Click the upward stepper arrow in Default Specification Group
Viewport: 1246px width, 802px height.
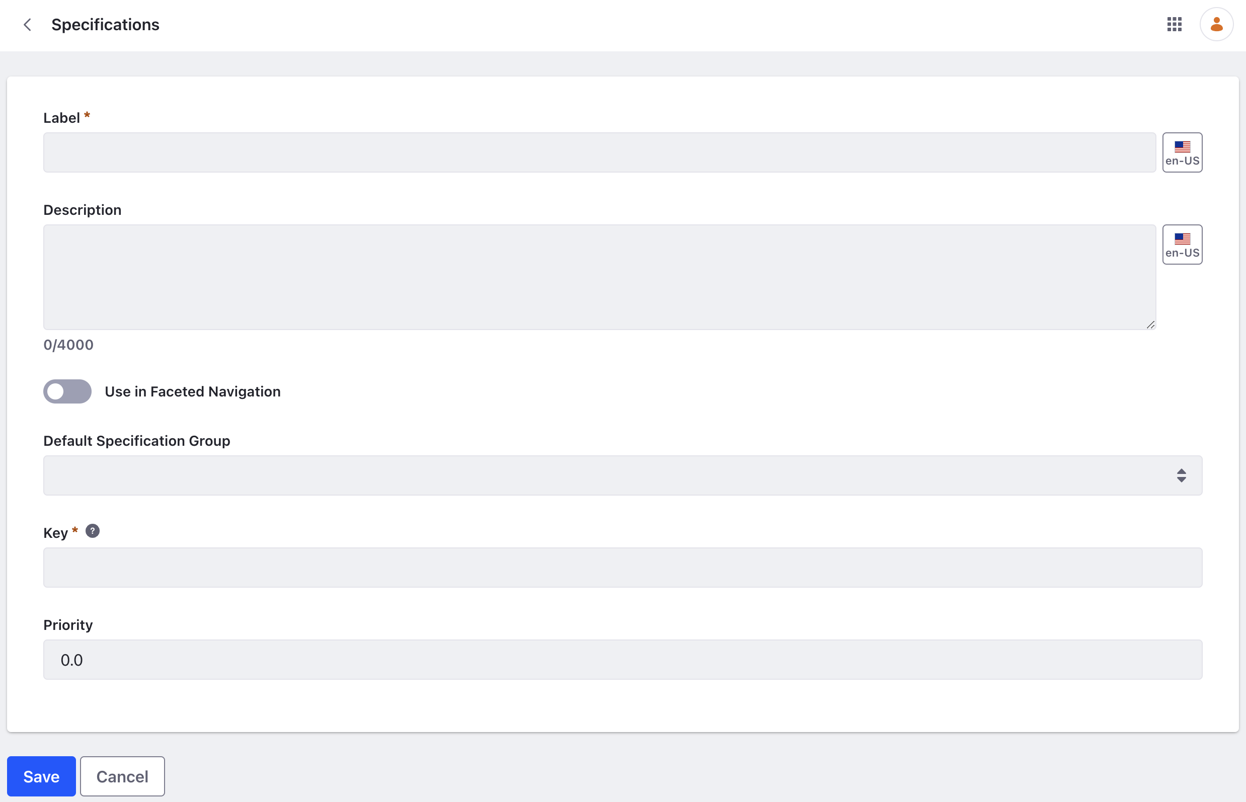coord(1182,470)
